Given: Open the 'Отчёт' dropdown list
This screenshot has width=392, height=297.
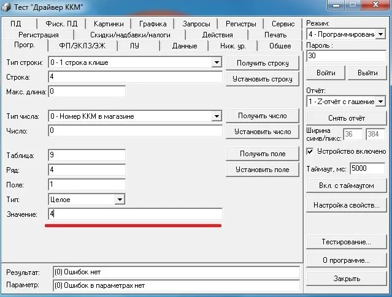Looking at the screenshot, I should [380, 101].
